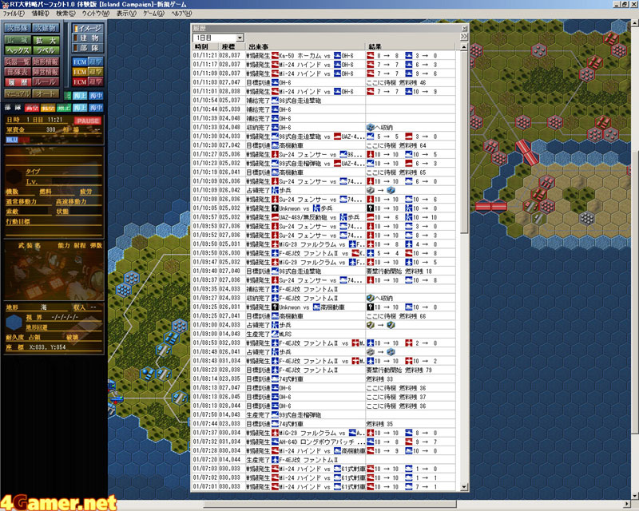
Task: Click the 99式自走榴弾砲 icon in the 01/10:23 row
Action: pos(275,164)
